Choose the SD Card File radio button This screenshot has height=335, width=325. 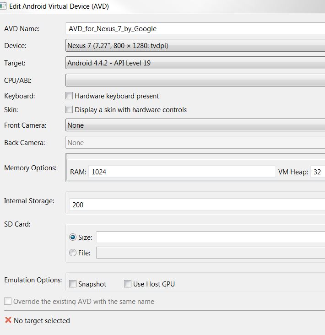coord(73,253)
